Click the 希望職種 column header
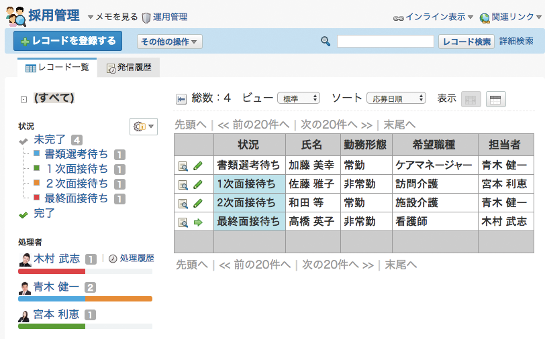 (435, 145)
